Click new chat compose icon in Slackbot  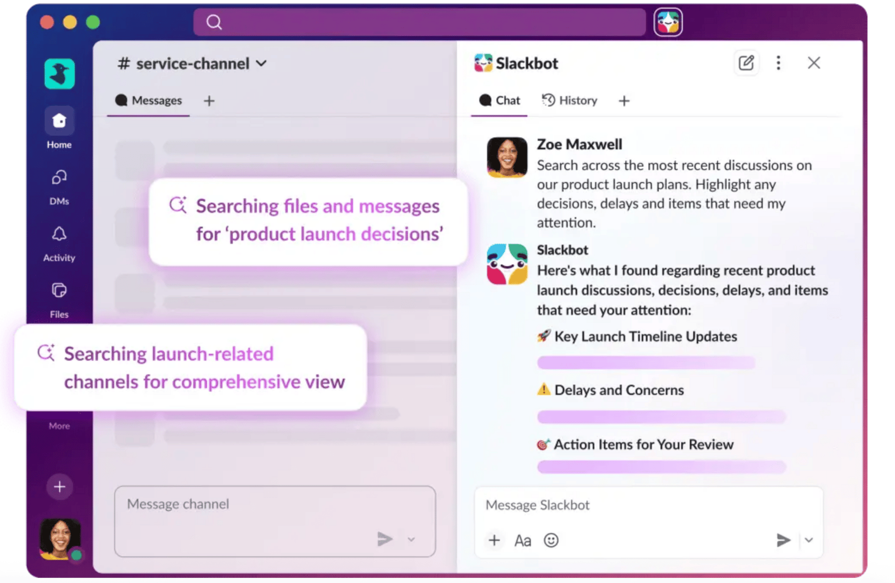click(746, 63)
